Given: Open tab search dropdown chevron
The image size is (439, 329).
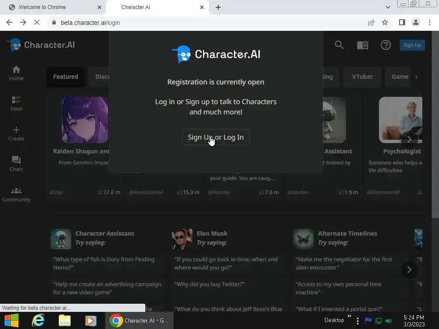Looking at the screenshot, I should [388, 7].
